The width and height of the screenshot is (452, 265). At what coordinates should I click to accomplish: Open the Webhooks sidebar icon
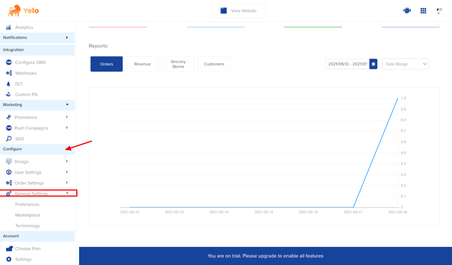(9, 73)
